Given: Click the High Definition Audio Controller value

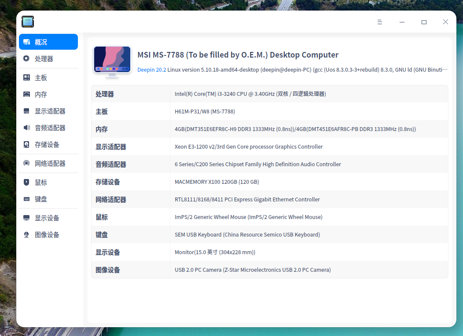Looking at the screenshot, I should coord(257,164).
